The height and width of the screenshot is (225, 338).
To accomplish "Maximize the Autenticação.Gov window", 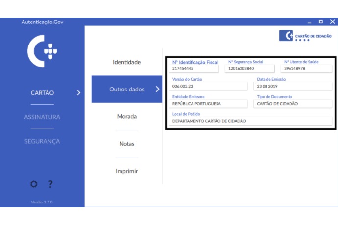I will coord(321,22).
